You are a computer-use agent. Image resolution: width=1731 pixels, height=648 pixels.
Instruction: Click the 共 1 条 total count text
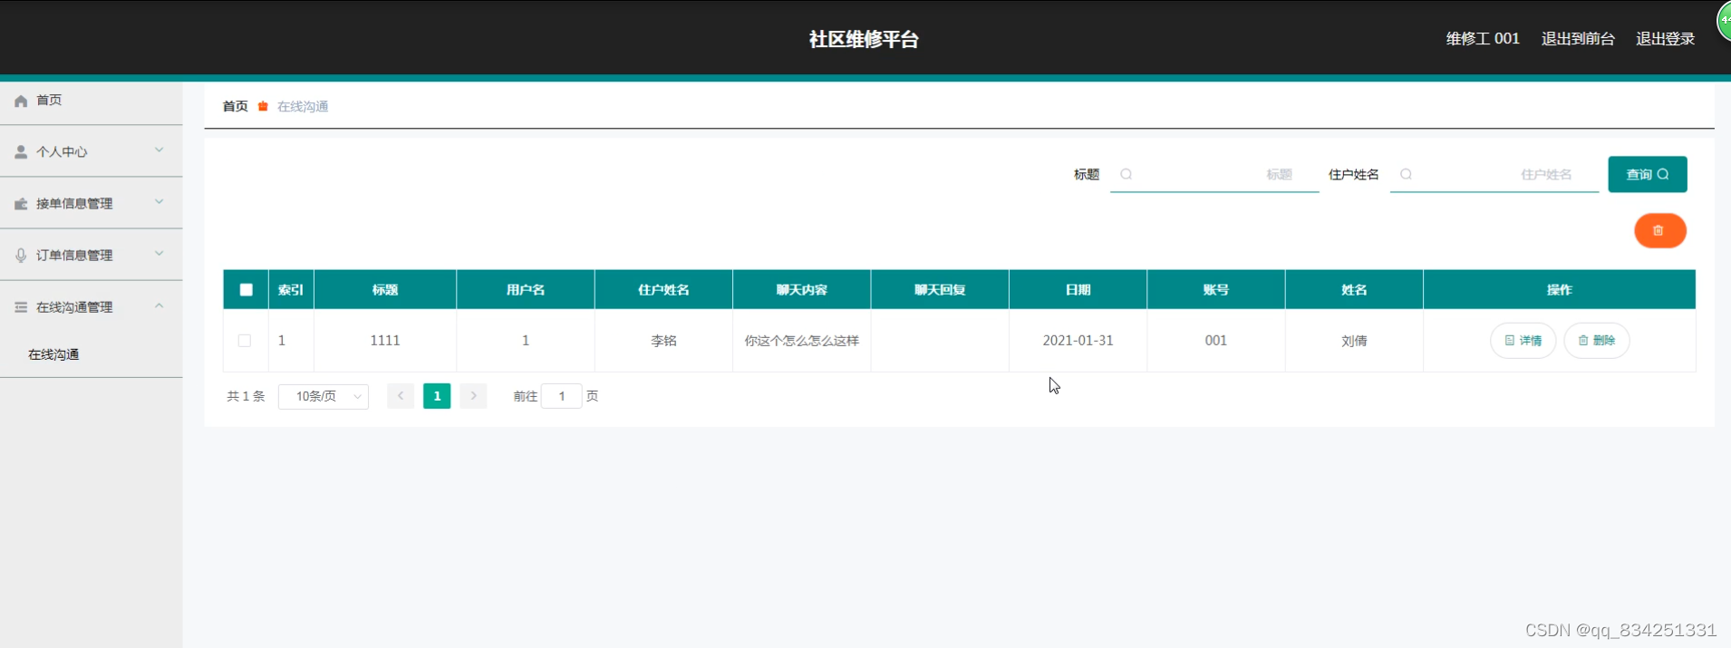[246, 396]
